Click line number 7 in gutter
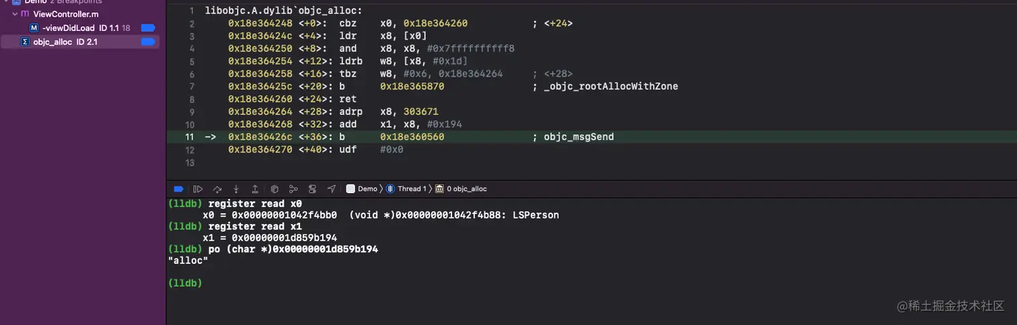1017x325 pixels. click(191, 86)
